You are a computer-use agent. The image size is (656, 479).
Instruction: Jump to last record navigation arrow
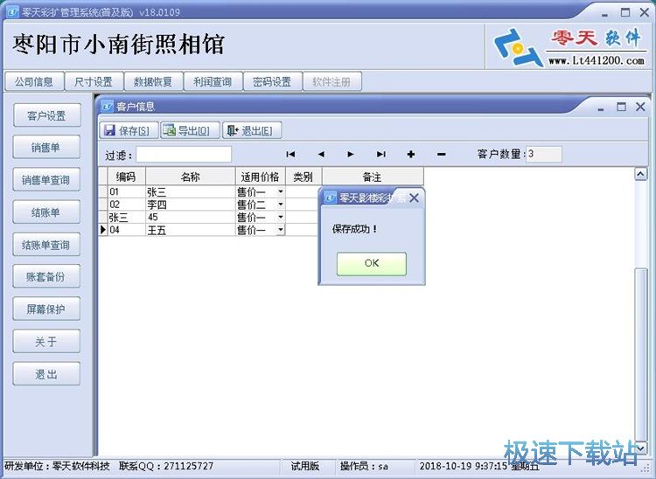pyautogui.click(x=380, y=154)
